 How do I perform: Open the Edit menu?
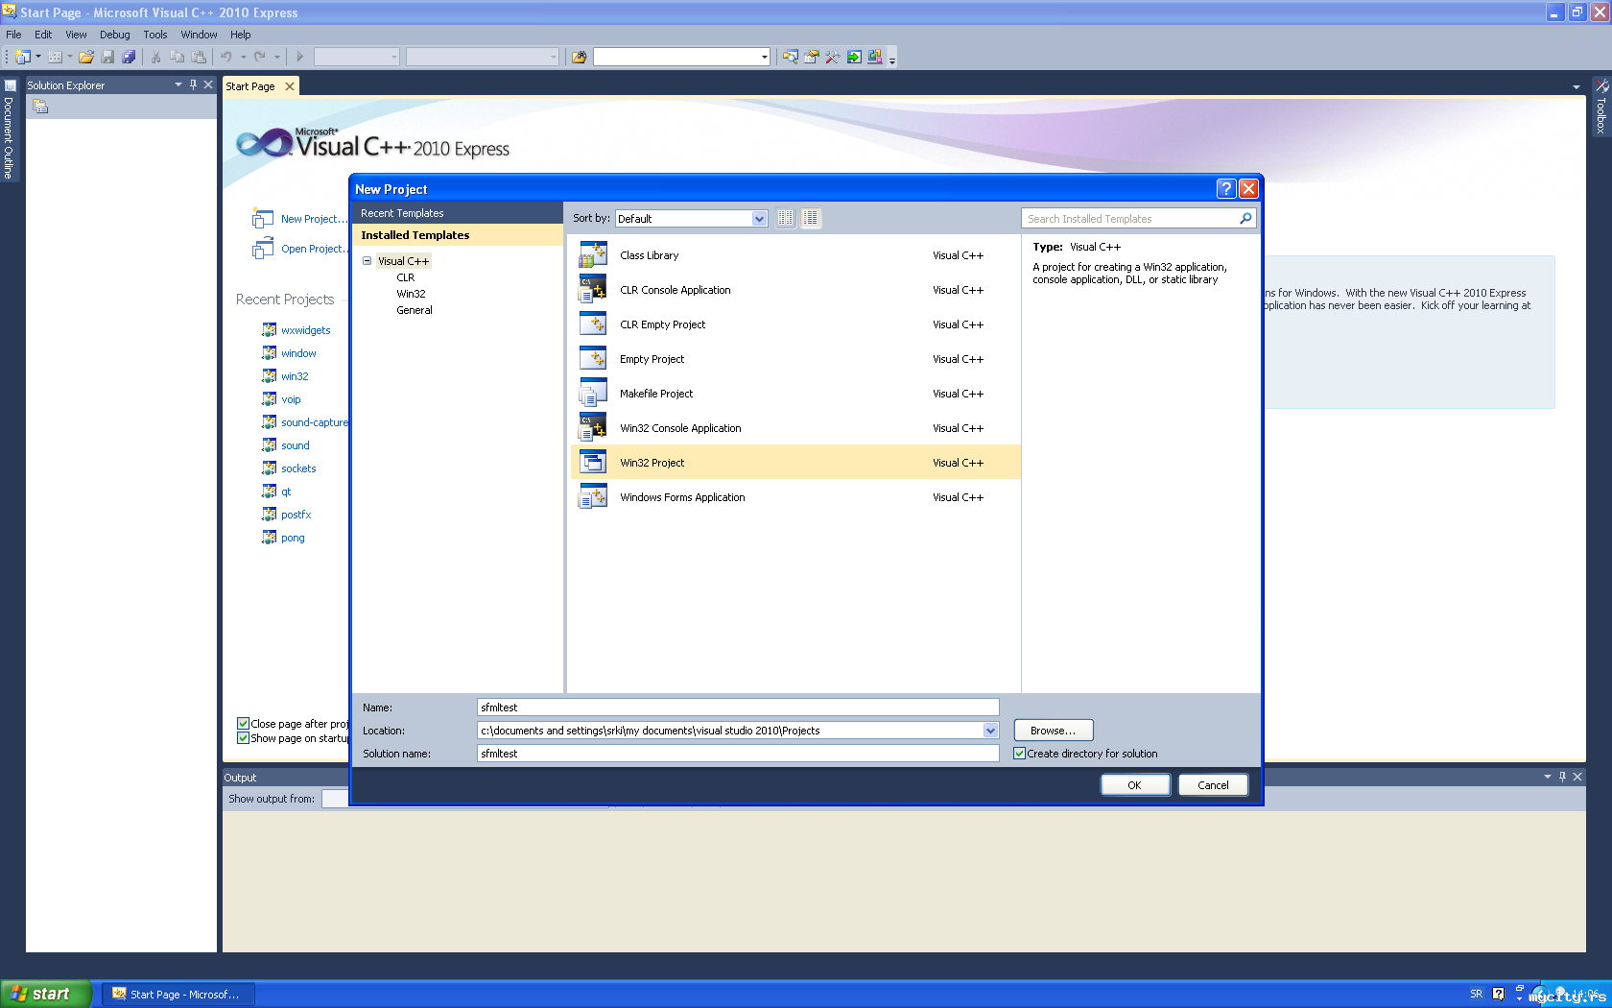tap(43, 35)
